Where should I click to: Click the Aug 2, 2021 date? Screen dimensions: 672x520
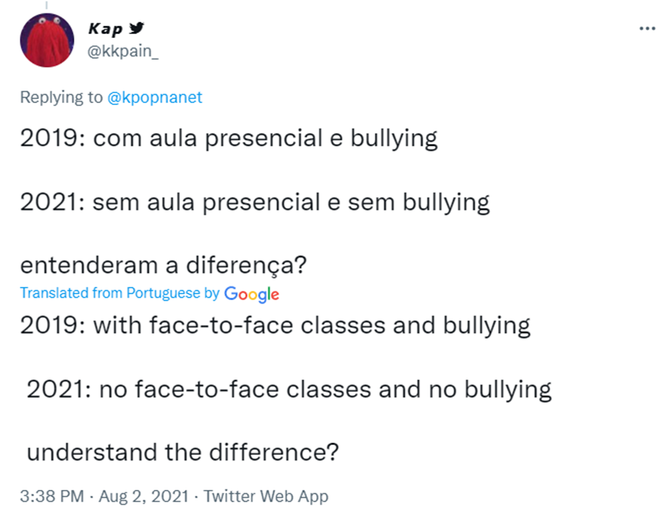coord(143,496)
